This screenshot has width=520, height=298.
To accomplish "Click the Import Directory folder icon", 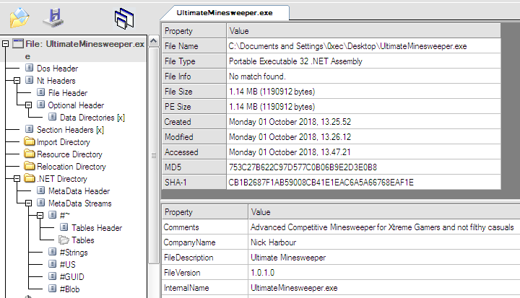I will 29,141.
